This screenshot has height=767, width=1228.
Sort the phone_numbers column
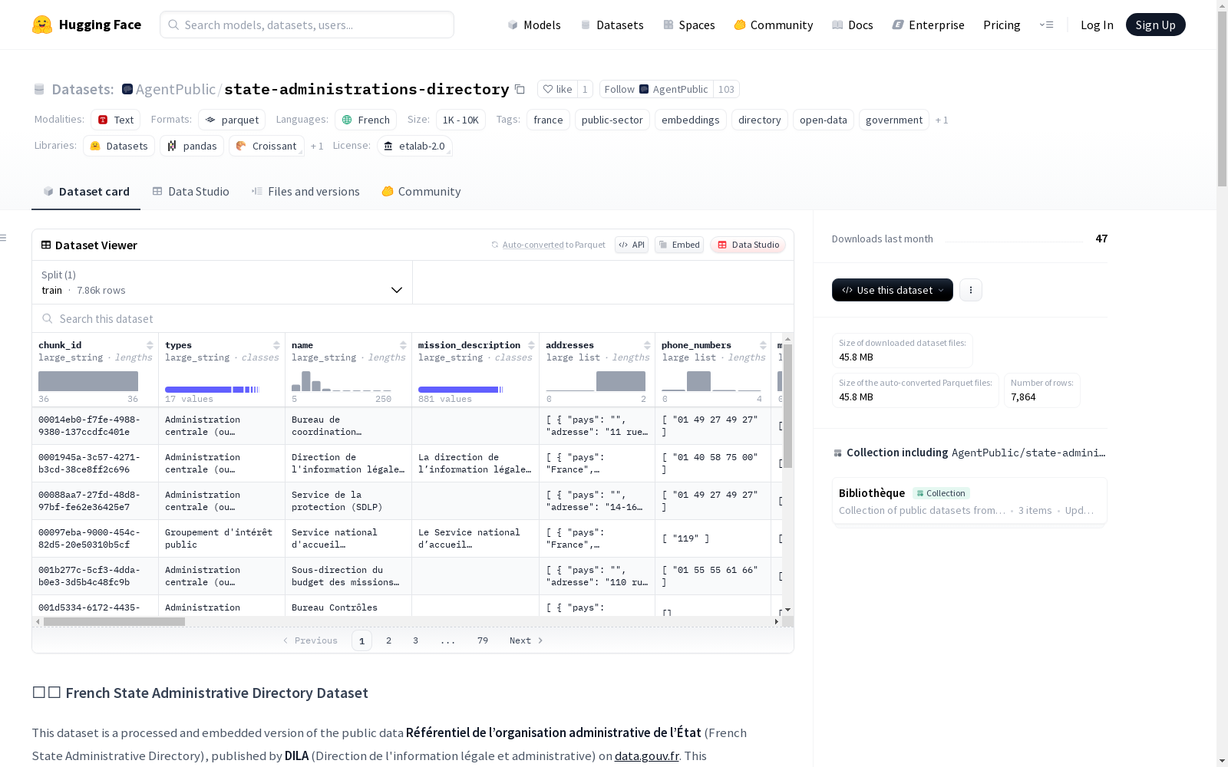[763, 345]
